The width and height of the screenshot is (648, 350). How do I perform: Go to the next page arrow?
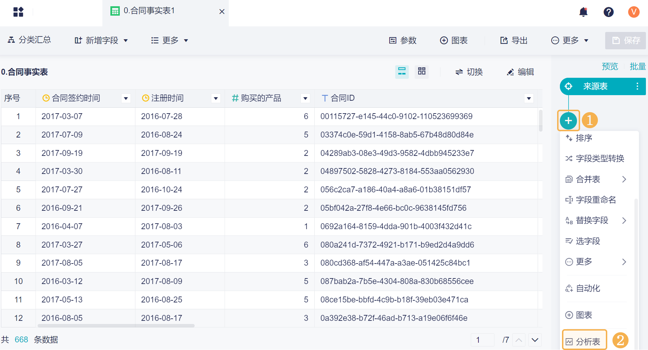point(535,340)
